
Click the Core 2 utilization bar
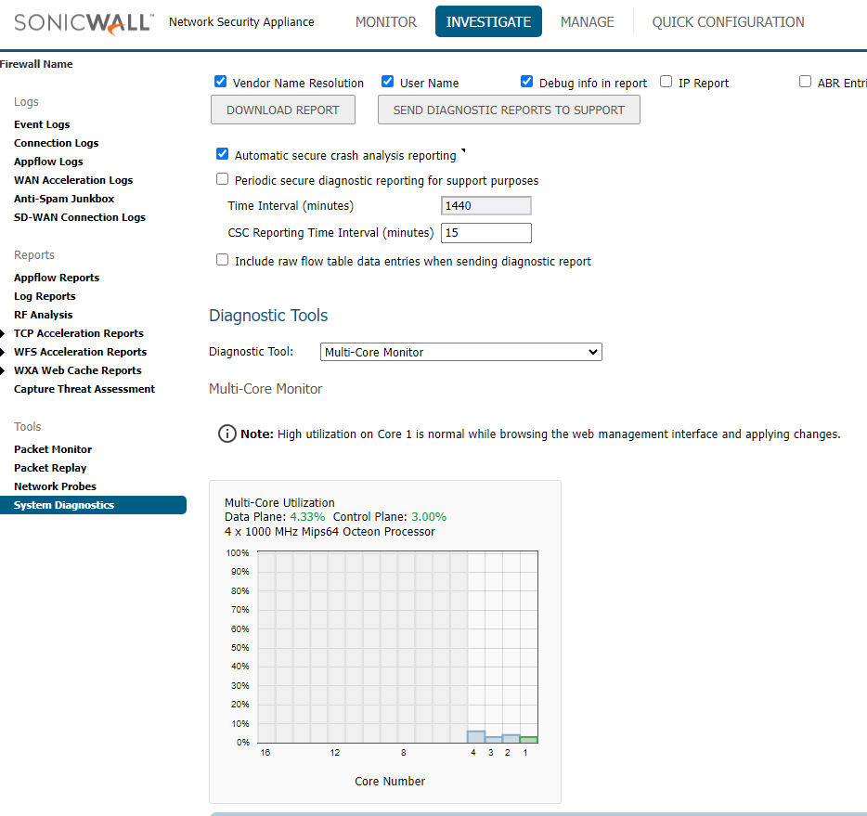(x=511, y=739)
